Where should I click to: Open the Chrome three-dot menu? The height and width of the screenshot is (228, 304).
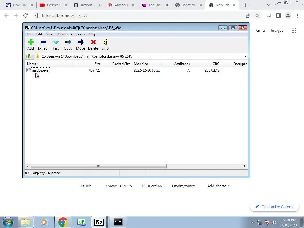(x=297, y=15)
